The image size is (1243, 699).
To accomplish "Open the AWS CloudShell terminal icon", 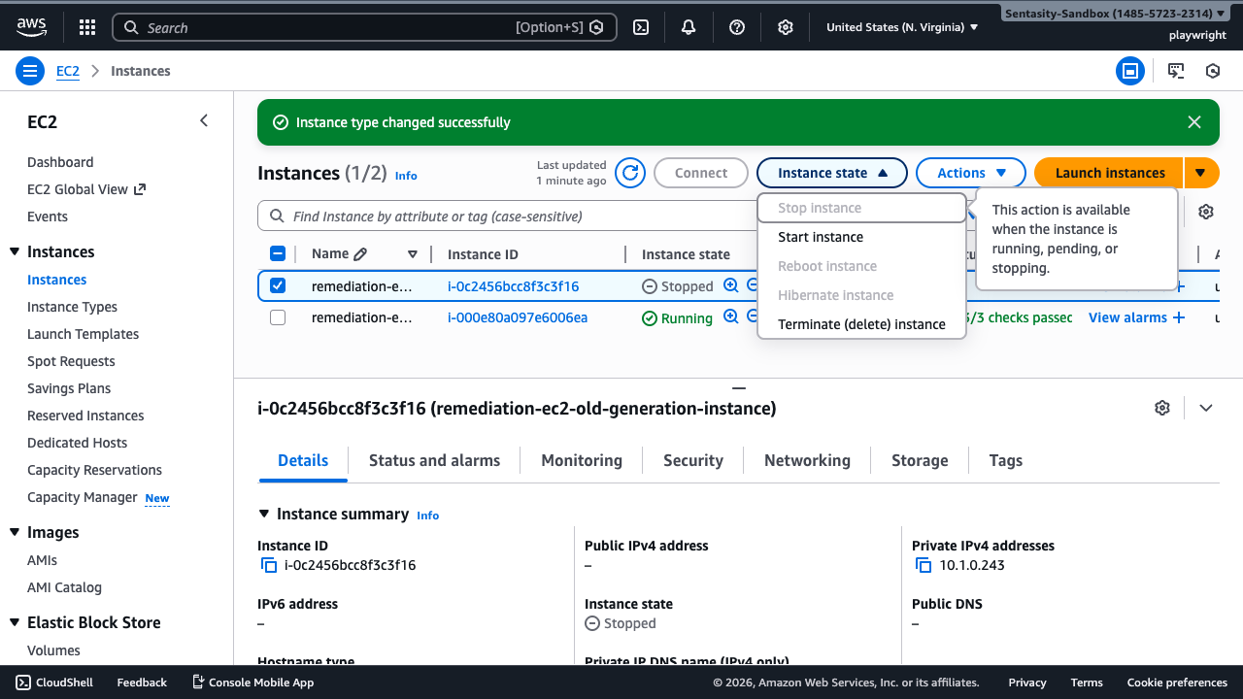I will (x=640, y=26).
